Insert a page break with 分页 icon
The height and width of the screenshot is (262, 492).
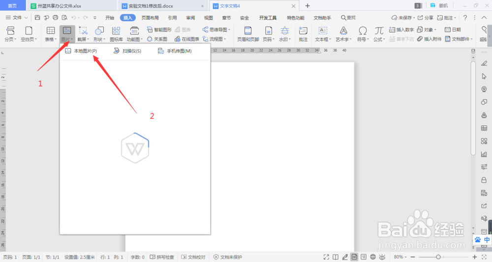pos(10,34)
